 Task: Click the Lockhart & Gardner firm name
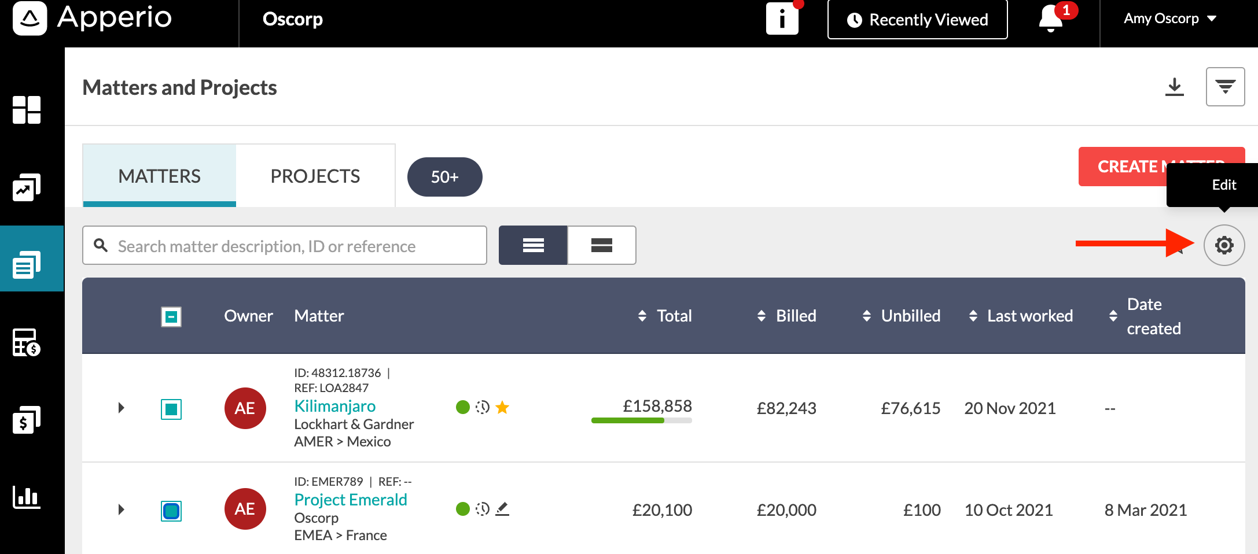click(354, 424)
